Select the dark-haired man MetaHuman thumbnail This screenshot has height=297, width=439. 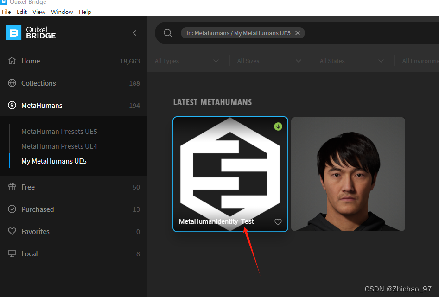point(348,174)
